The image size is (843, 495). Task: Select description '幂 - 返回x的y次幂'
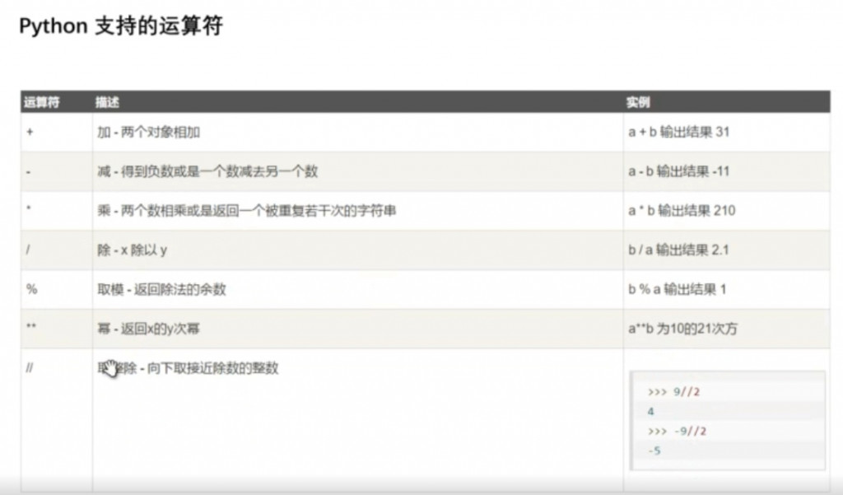pyautogui.click(x=148, y=328)
